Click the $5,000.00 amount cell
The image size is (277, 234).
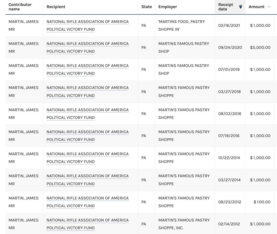260,48
